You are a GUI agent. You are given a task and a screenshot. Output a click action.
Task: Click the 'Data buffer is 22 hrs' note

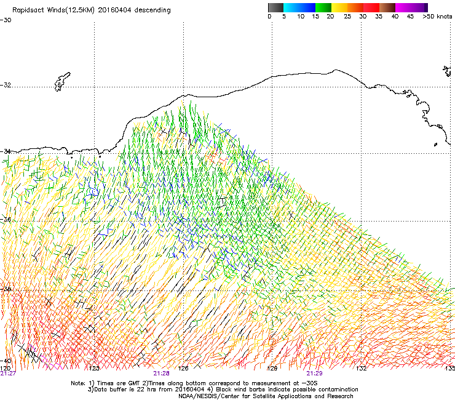223,390
